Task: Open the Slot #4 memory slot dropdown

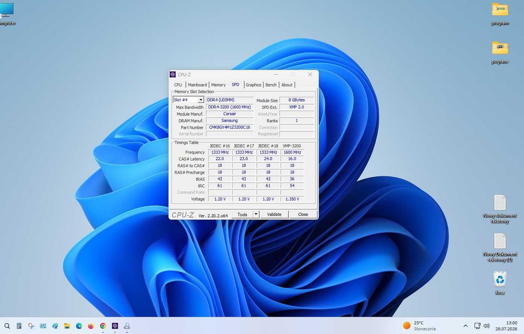Action: point(201,100)
